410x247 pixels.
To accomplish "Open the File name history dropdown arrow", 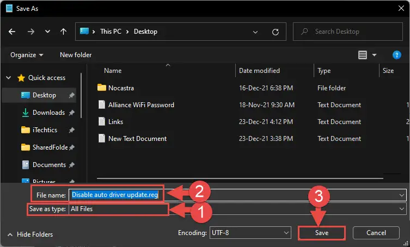I will coord(402,195).
